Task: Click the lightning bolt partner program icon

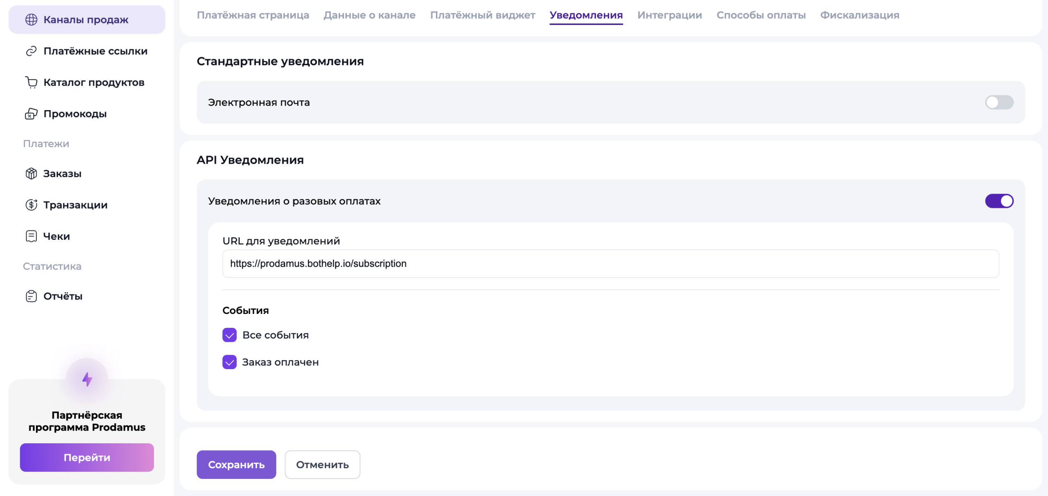Action: [x=87, y=379]
